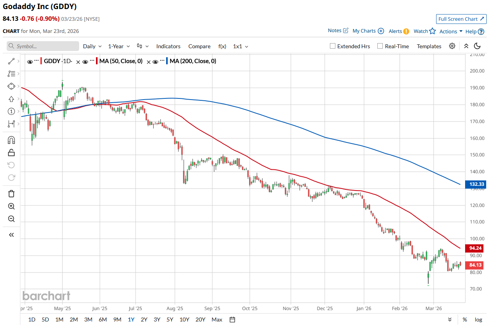Toggle visibility eye for GDDY series
Viewport: 489px width, 325px height.
click(x=30, y=62)
